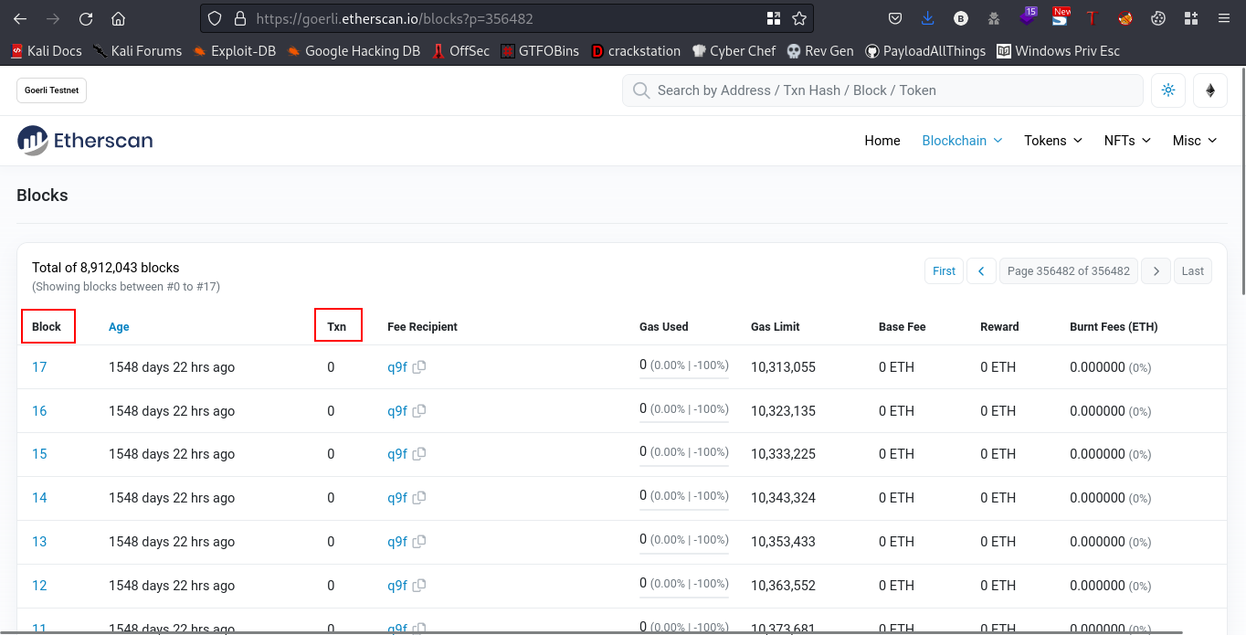Screen dimensions: 1246x635
Task: Copy fee recipient address in block 16 row
Action: click(x=419, y=411)
